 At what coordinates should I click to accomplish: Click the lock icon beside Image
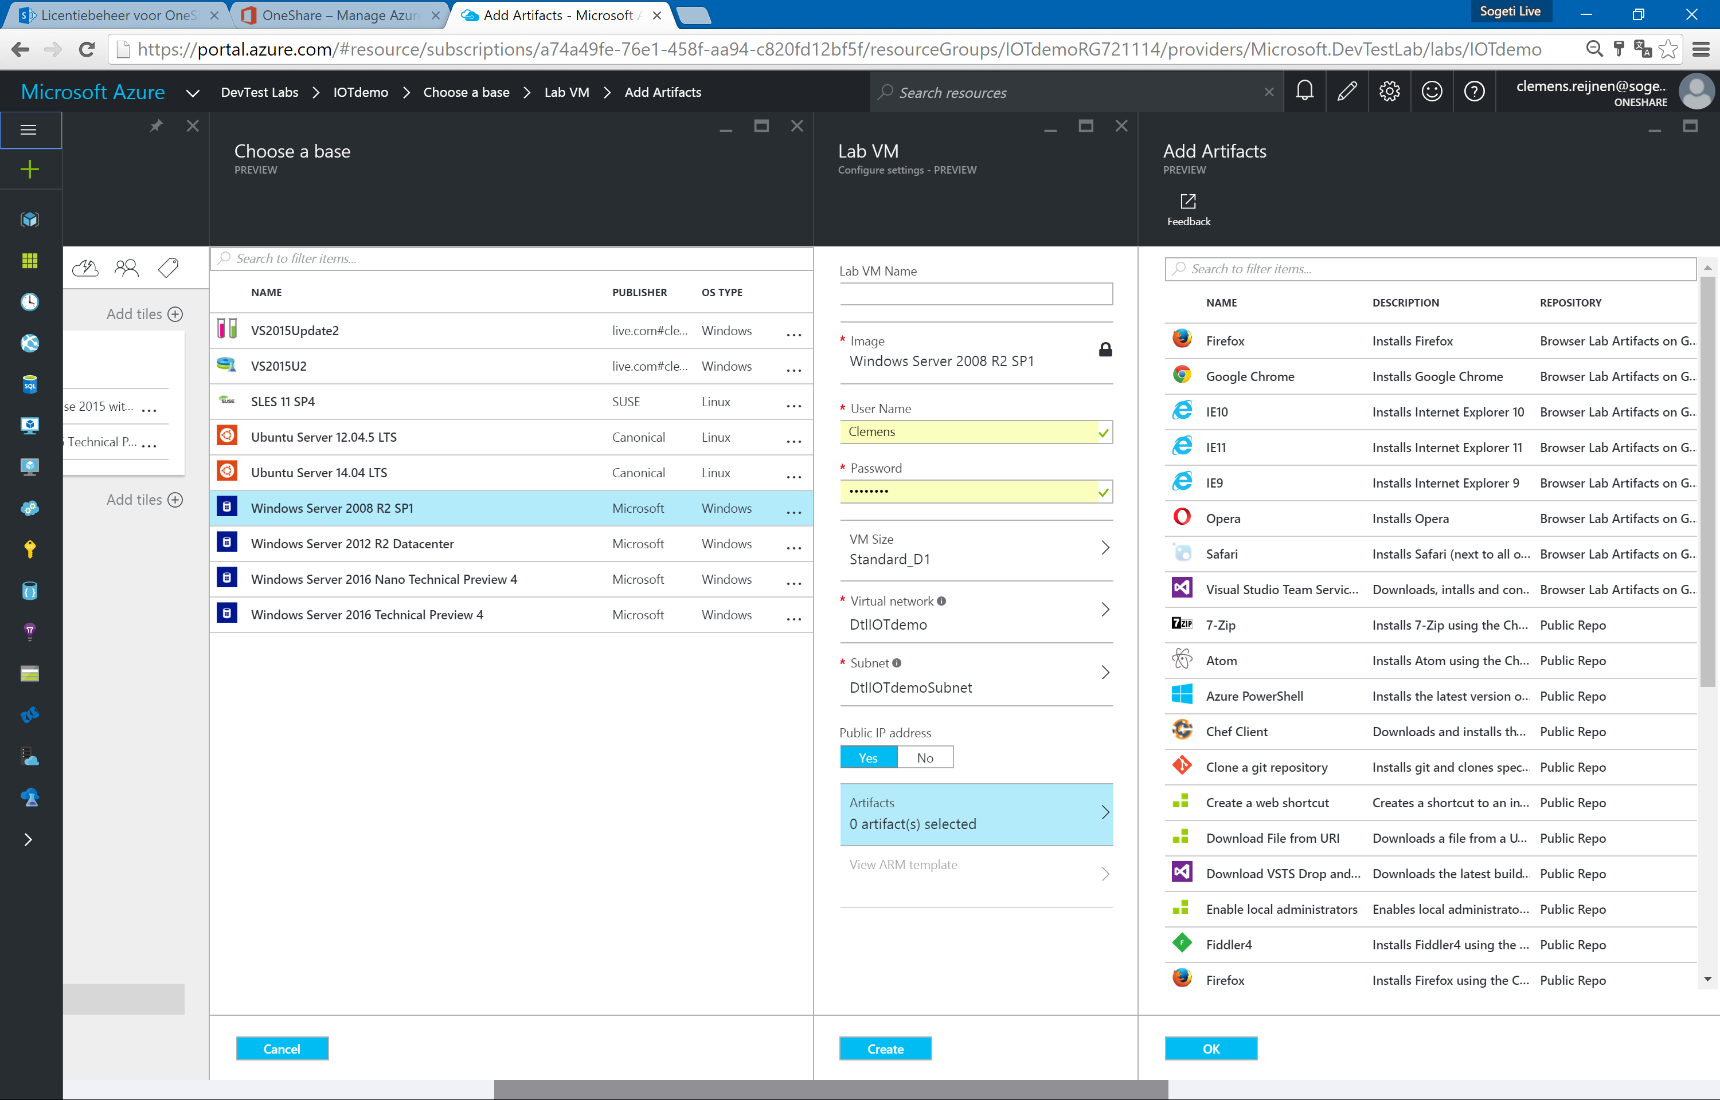[1105, 349]
